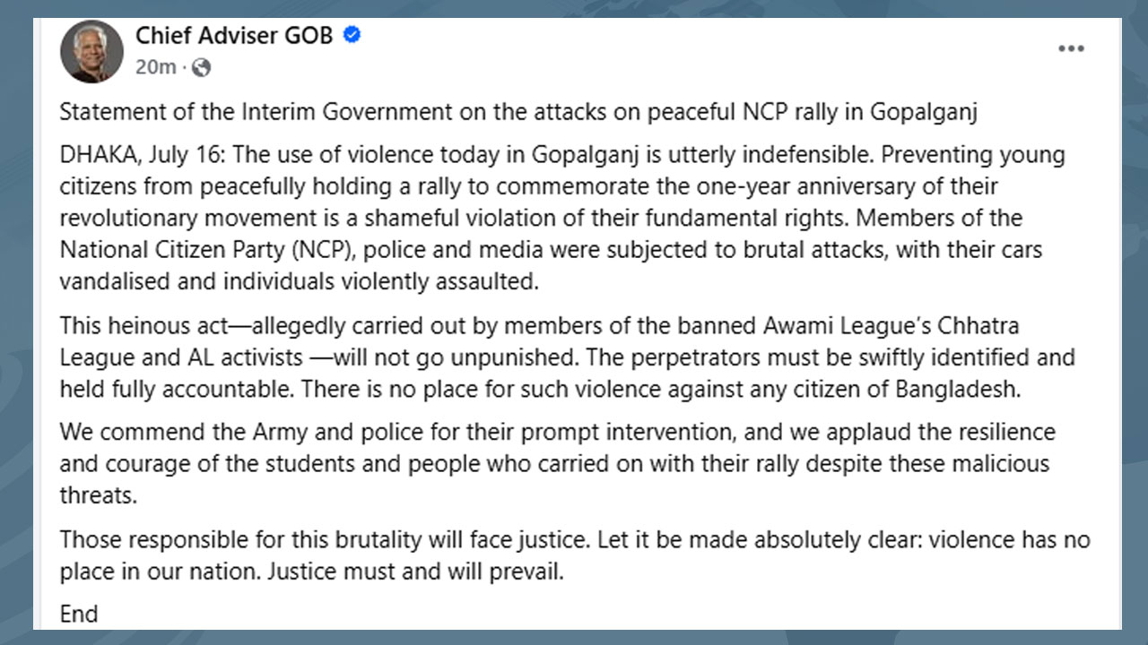Click the blue verified badge icon
This screenshot has width=1148, height=645.
352,36
